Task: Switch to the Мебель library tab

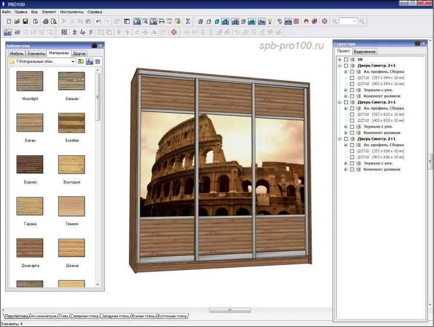Action: 17,54
